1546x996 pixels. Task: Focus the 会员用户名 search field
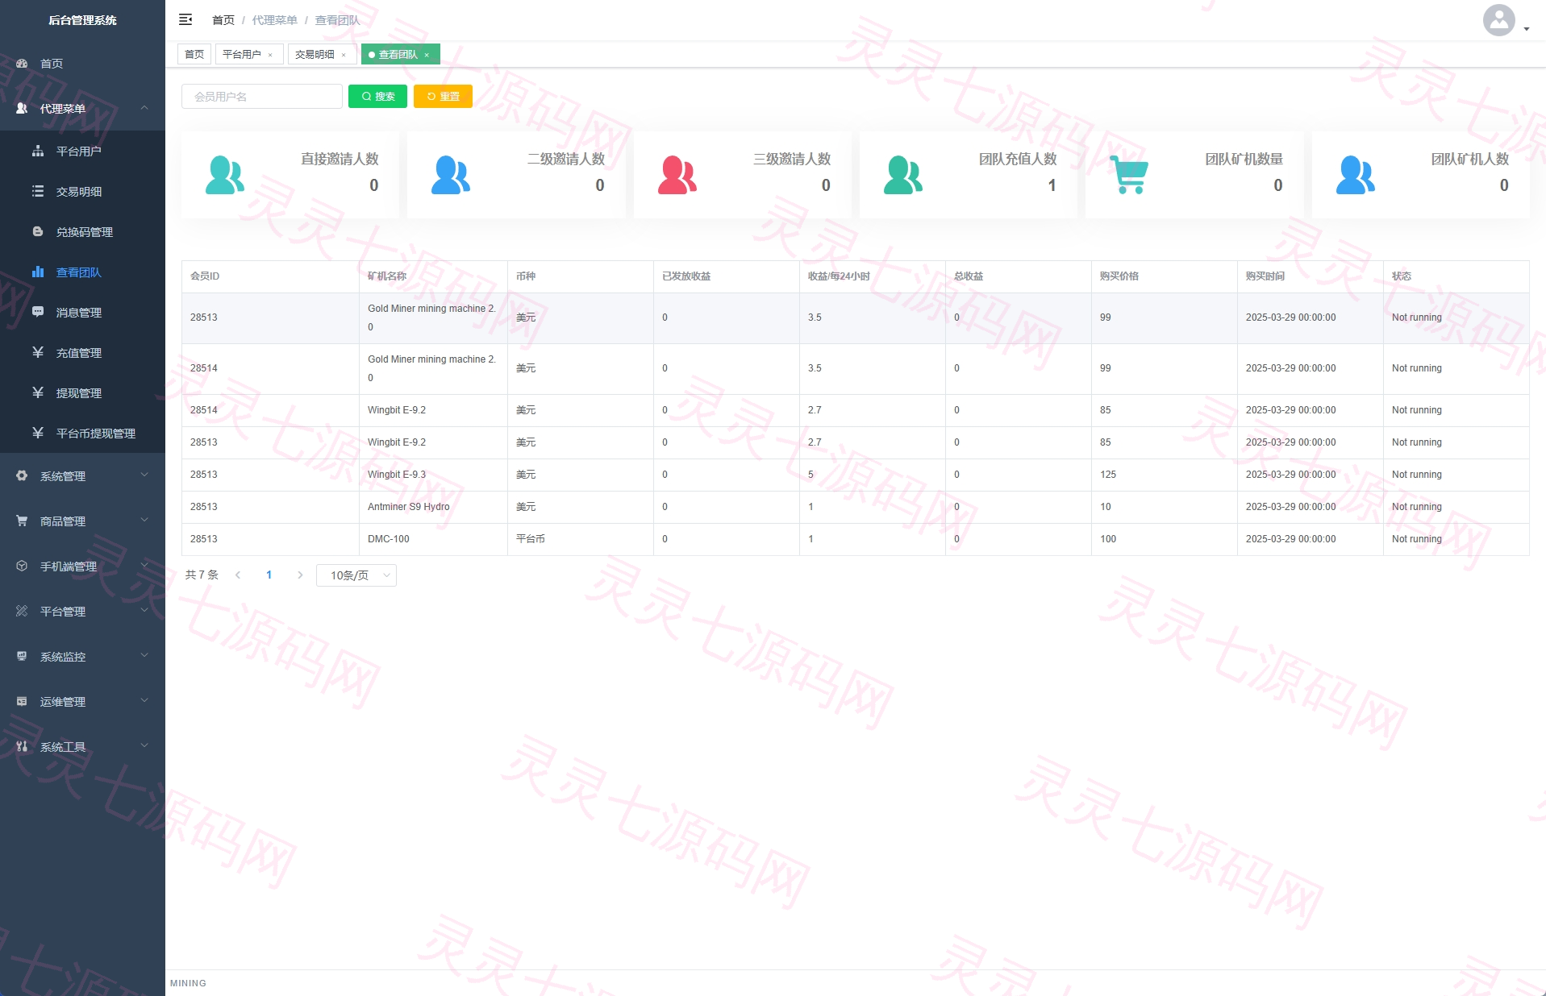[x=262, y=96]
